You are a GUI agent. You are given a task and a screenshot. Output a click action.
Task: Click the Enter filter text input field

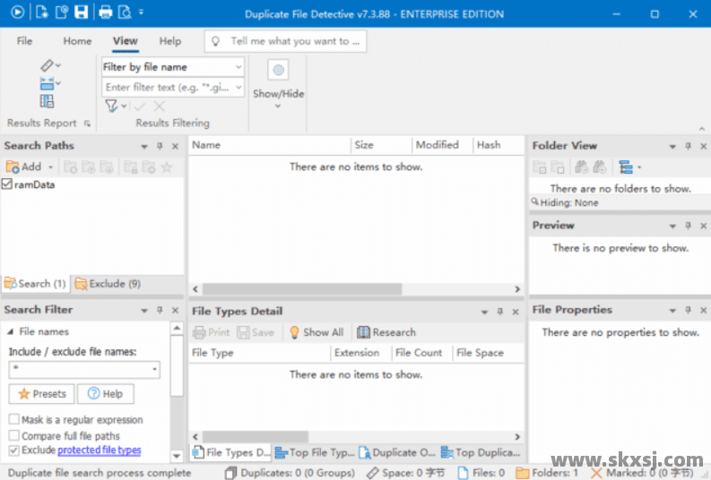pyautogui.click(x=169, y=88)
